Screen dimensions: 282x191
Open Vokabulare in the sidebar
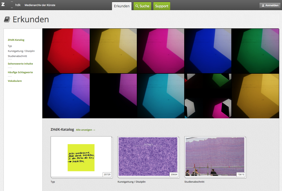pos(15,81)
